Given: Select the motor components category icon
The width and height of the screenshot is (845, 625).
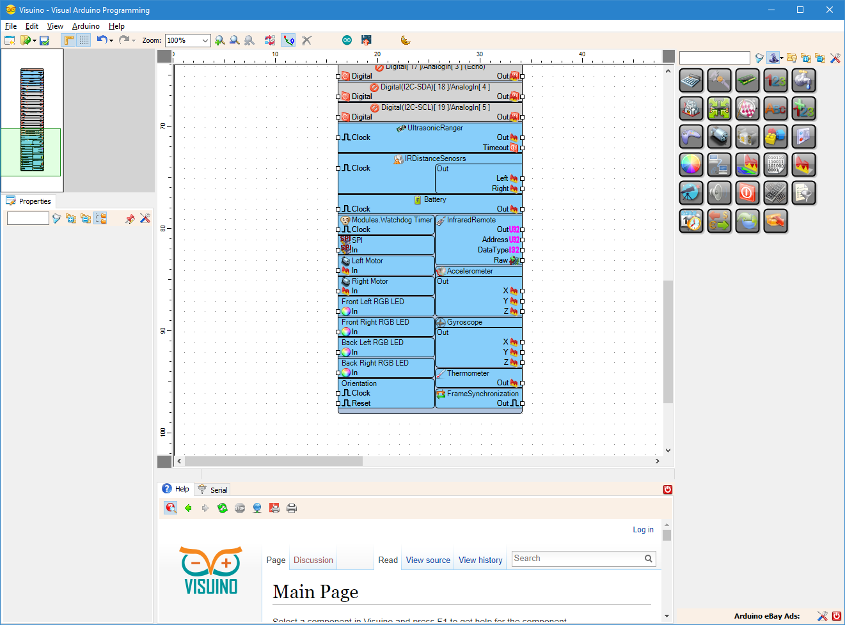Looking at the screenshot, I should [719, 136].
